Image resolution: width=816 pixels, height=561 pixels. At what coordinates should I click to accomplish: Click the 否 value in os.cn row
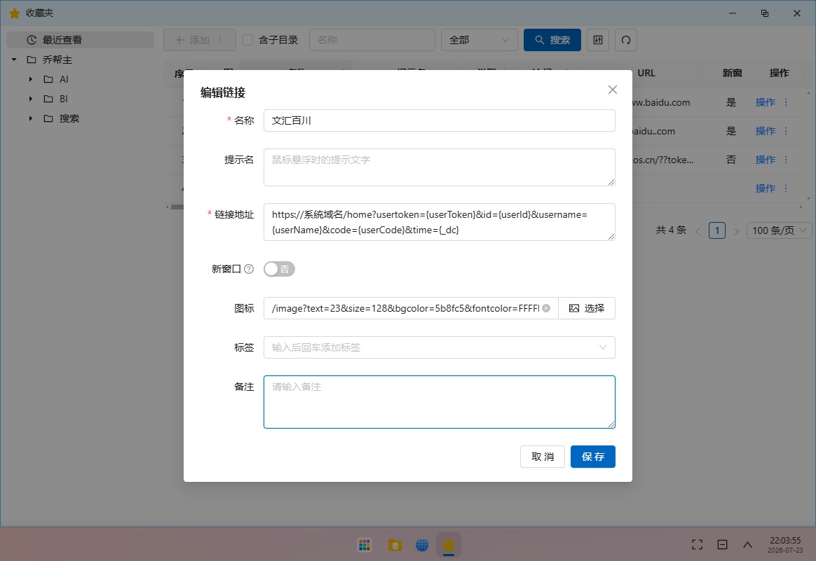(x=731, y=160)
